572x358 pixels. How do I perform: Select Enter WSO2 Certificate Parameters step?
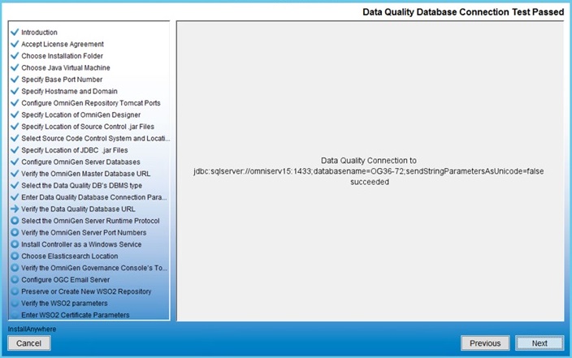[75, 315]
